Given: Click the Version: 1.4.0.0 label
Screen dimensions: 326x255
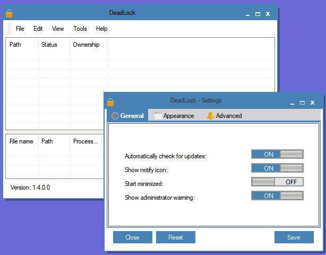Looking at the screenshot, I should coord(30,188).
